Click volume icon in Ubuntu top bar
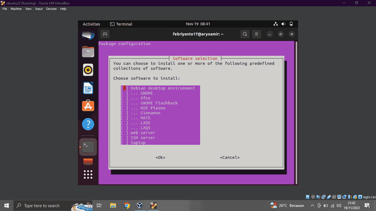The width and height of the screenshot is (376, 211). tap(284, 24)
